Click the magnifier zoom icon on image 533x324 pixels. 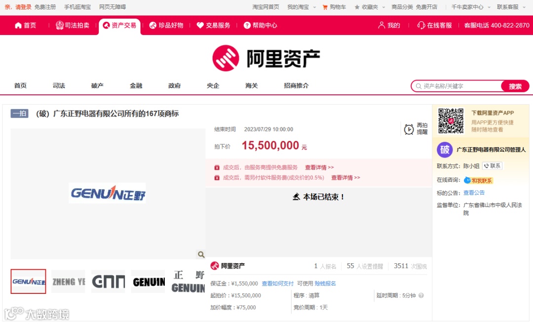pos(201,254)
